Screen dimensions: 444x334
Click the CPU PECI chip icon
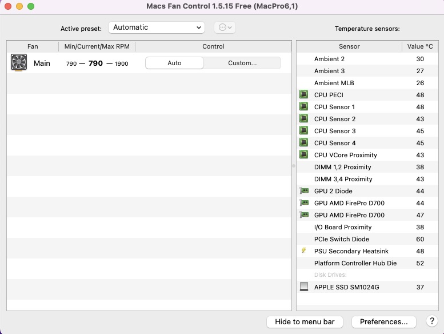(303, 94)
